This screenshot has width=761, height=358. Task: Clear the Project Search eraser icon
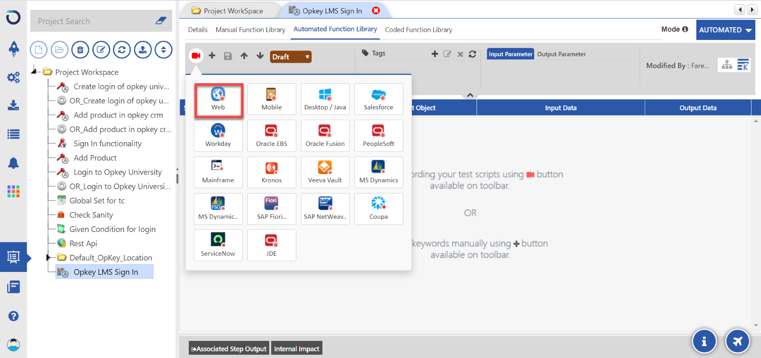point(161,21)
